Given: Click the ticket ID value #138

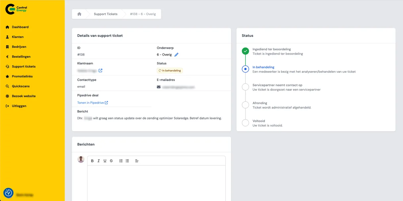Looking at the screenshot, I should [81, 55].
